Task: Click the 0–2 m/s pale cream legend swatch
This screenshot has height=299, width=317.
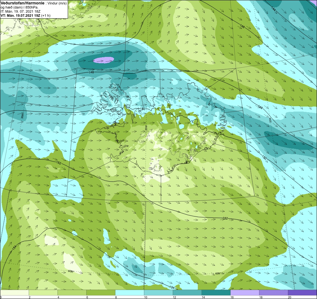Action: click(x=15, y=293)
